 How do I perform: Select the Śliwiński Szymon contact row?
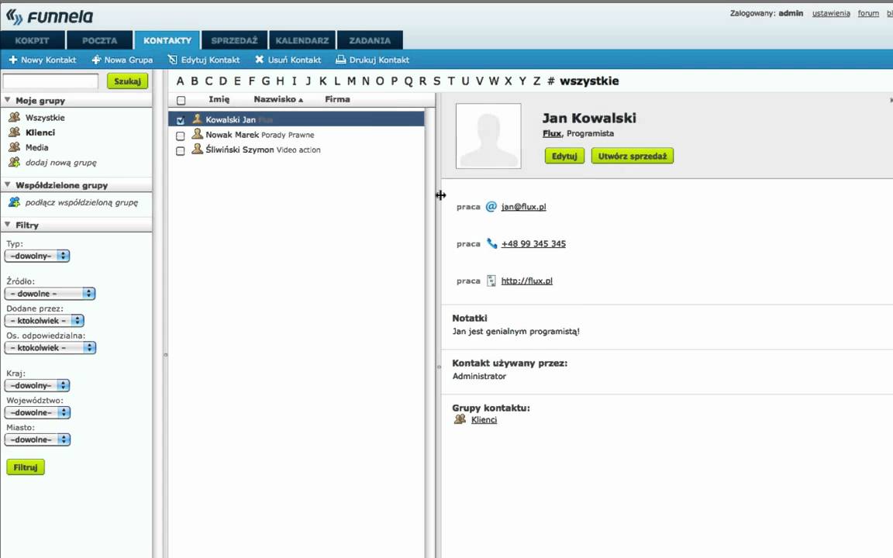296,150
